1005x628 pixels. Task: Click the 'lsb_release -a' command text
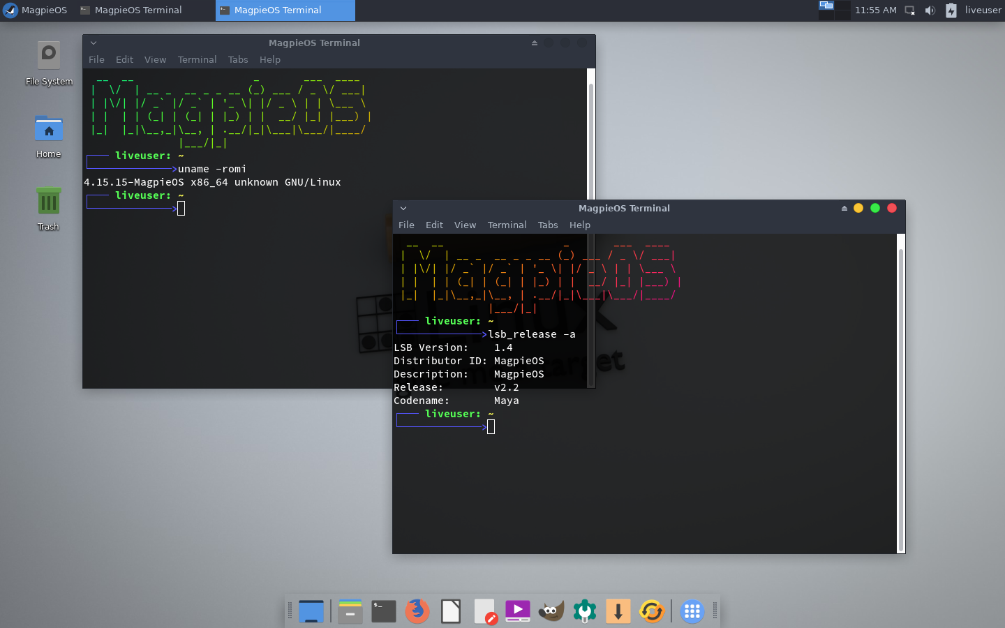tap(532, 334)
